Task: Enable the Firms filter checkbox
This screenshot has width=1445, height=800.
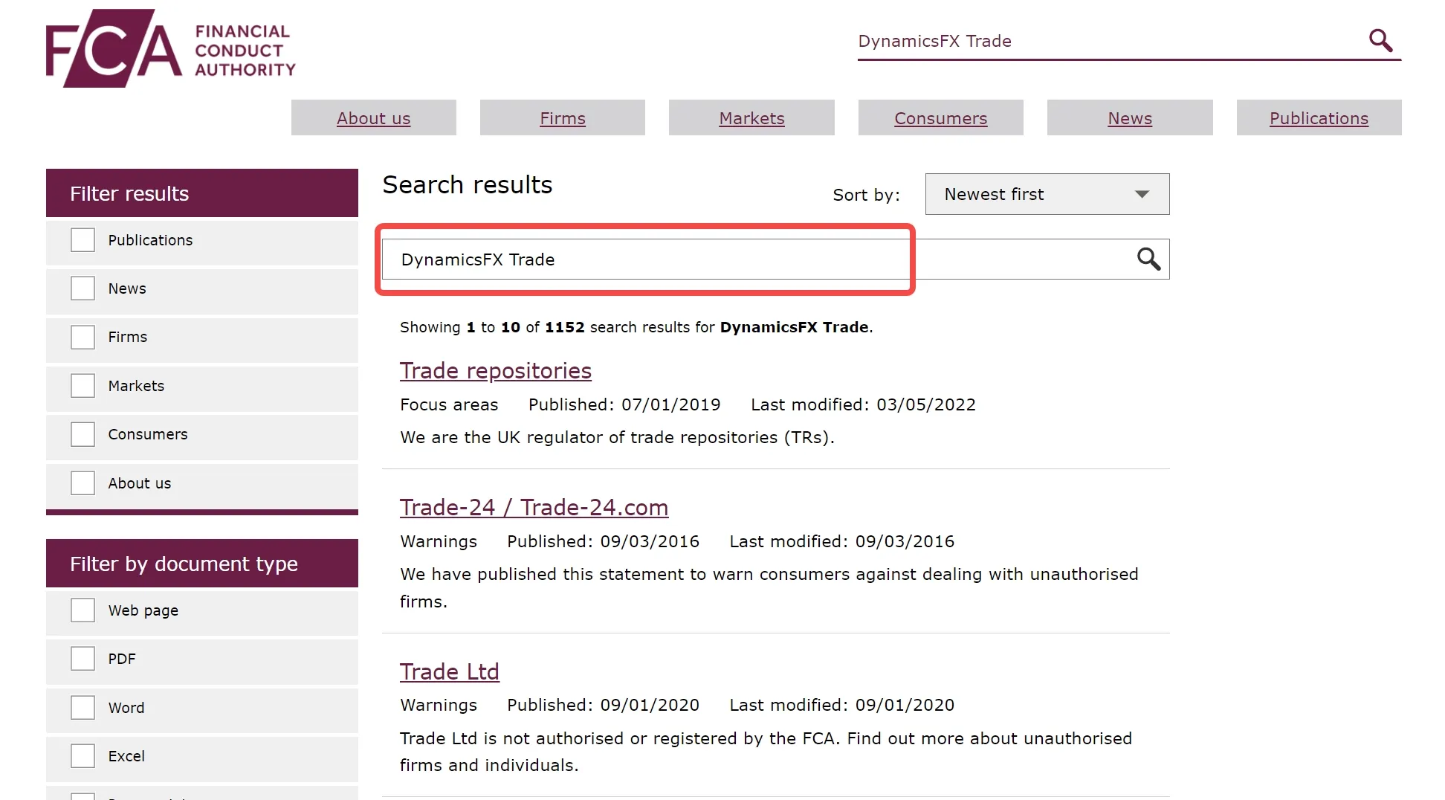Action: [x=83, y=337]
